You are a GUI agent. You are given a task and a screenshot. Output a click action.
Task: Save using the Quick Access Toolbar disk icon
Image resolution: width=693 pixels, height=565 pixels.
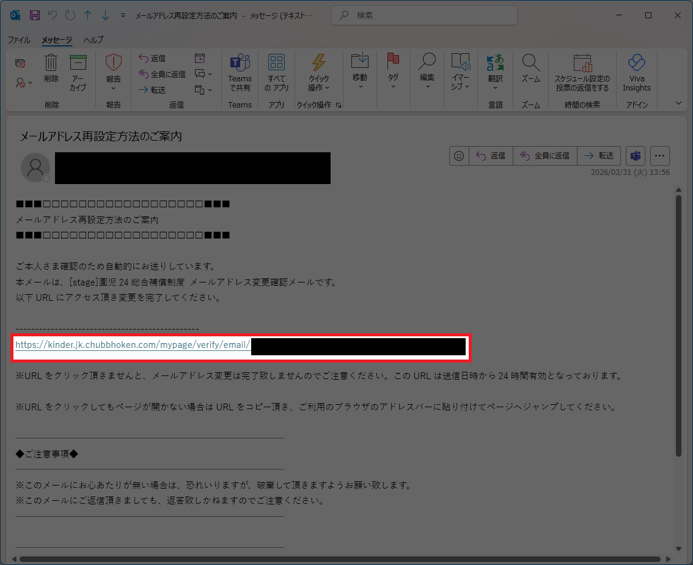pos(34,15)
